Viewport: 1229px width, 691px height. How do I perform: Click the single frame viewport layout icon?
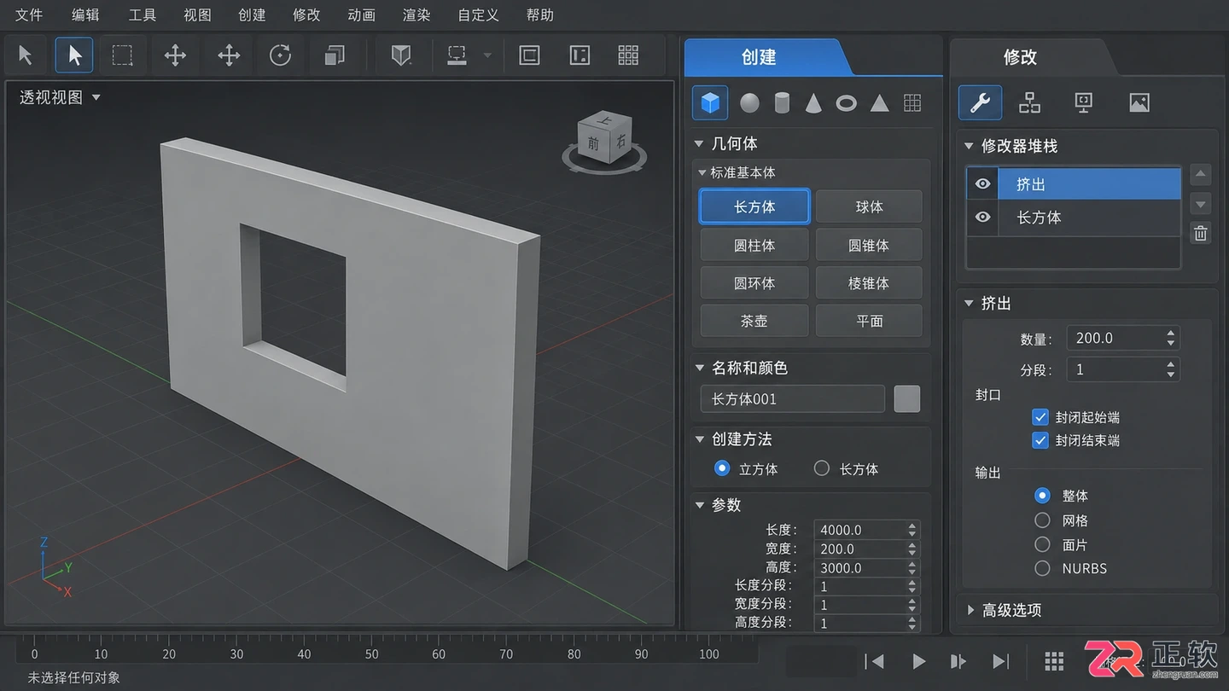point(529,56)
